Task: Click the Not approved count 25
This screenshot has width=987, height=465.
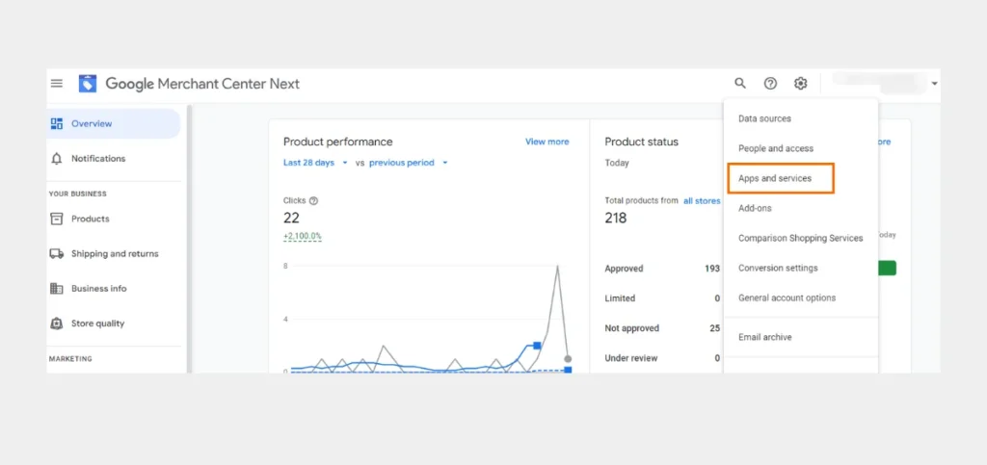Action: pos(715,328)
